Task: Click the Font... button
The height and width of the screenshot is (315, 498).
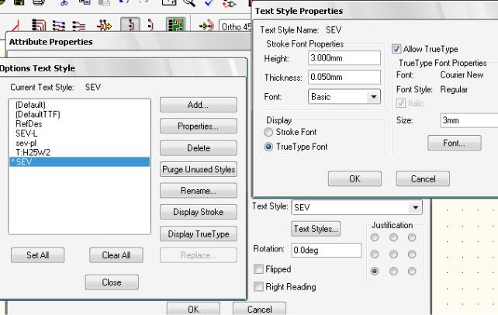Action: (x=454, y=143)
